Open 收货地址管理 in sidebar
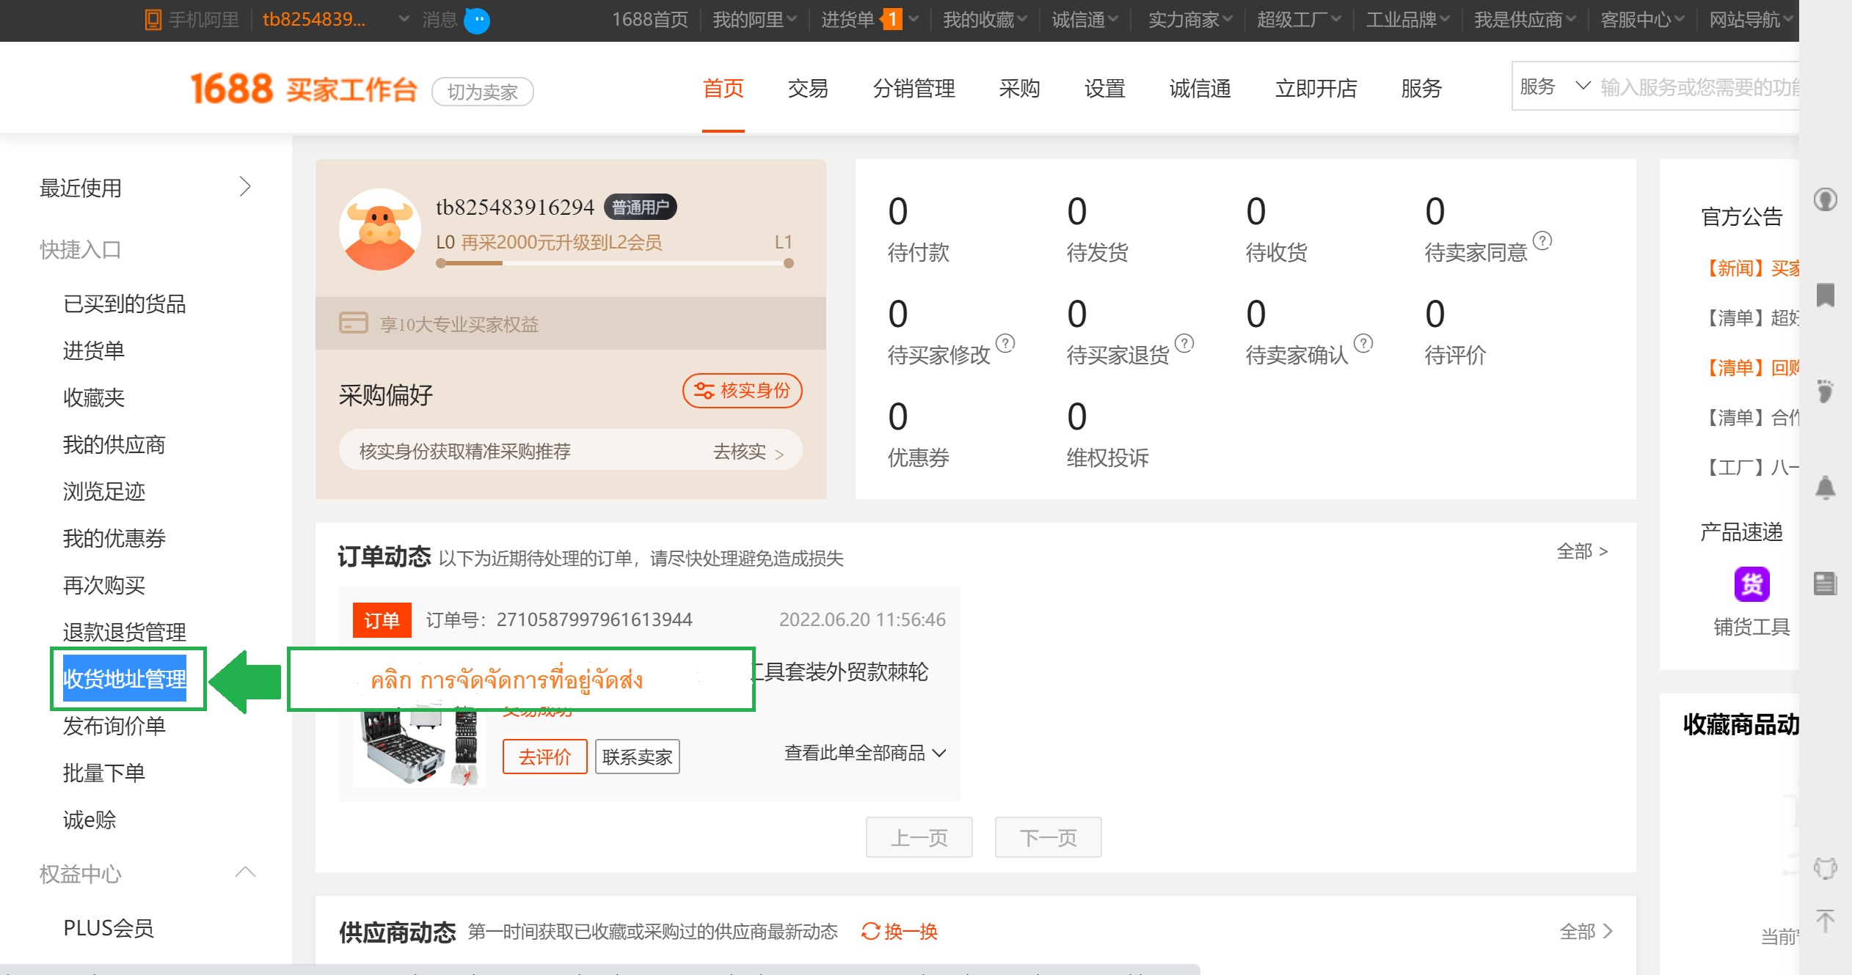 tap(125, 679)
